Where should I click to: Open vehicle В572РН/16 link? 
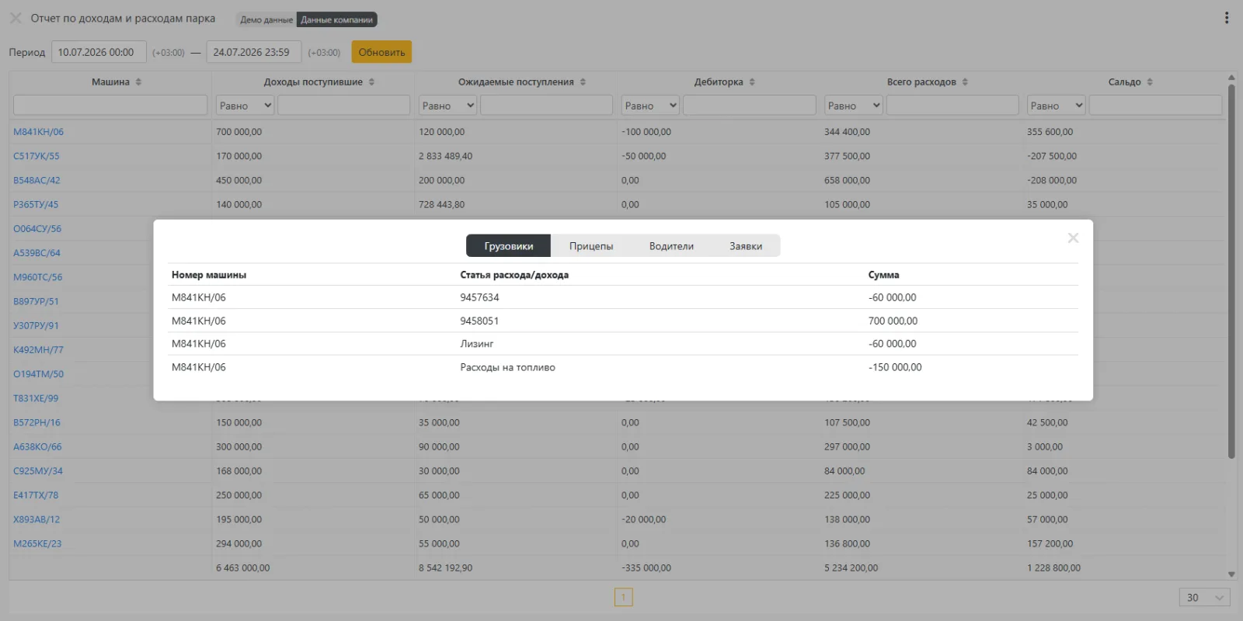(37, 423)
